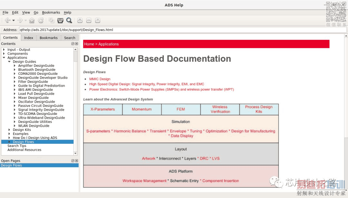Open the Edit menu

tap(15, 13)
